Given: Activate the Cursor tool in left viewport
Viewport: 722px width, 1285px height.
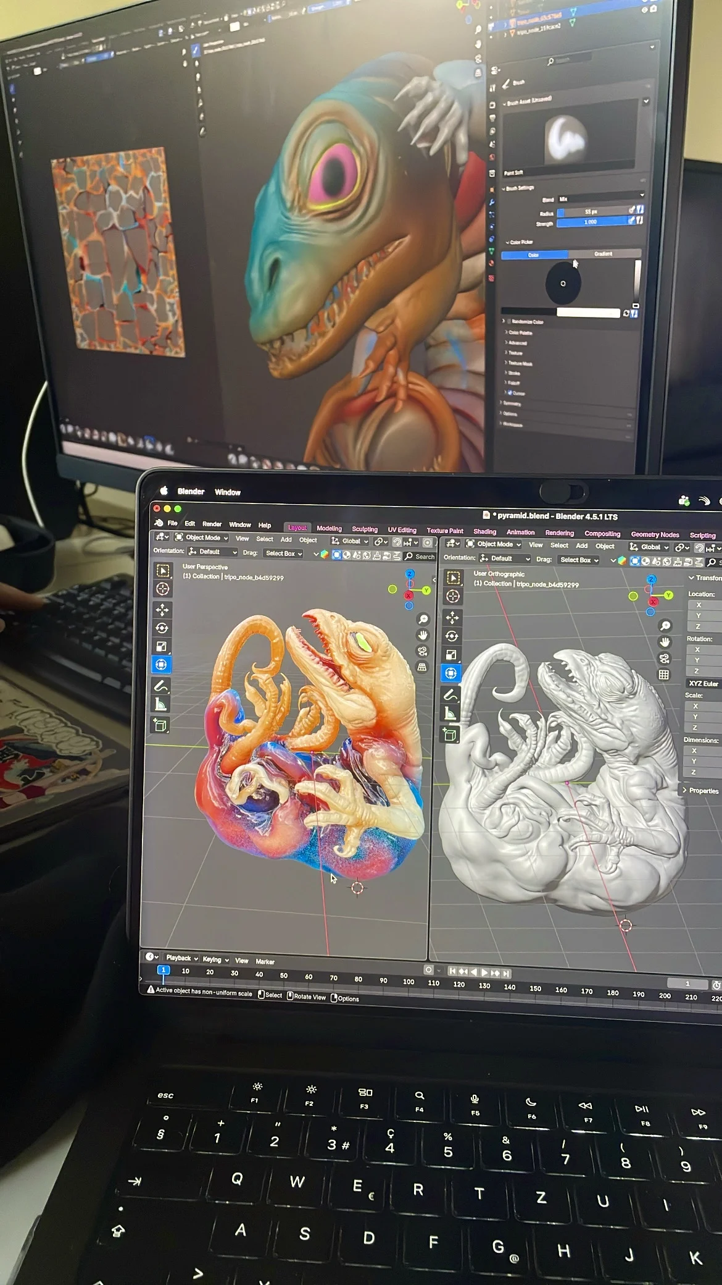Looking at the screenshot, I should click(163, 589).
